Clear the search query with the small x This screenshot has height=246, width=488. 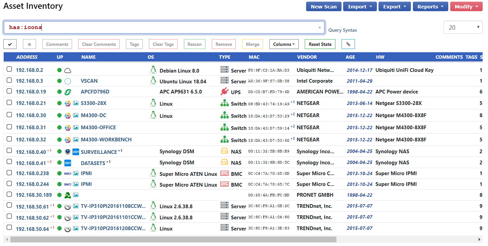[x=320, y=28]
